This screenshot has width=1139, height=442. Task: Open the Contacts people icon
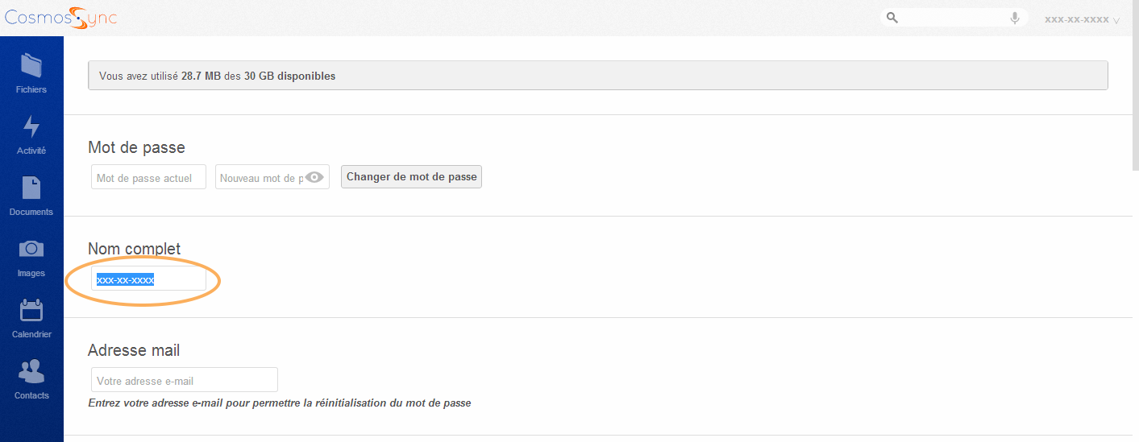click(x=31, y=371)
